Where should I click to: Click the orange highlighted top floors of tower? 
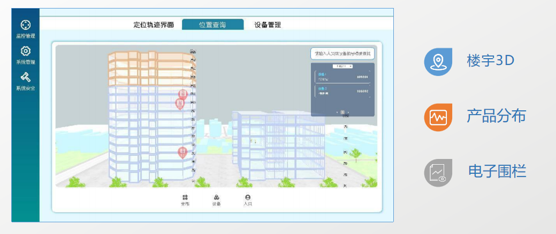click(150, 68)
